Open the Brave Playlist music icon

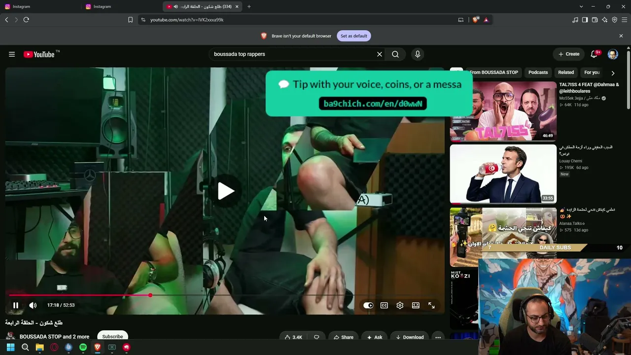575,20
